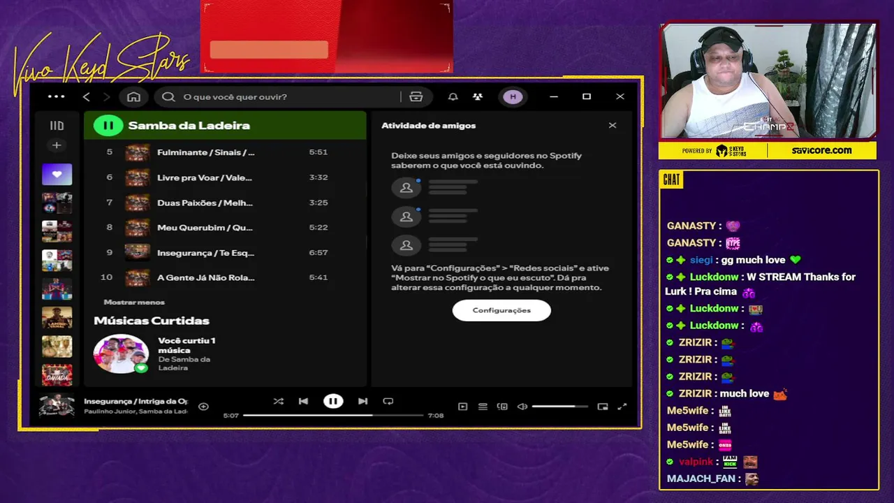Mute the volume speaker icon

click(522, 407)
